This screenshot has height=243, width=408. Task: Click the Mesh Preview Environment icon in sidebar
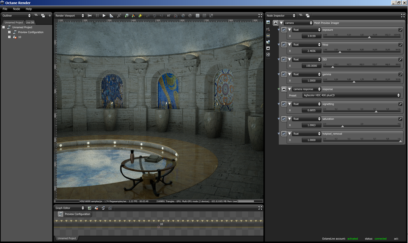(x=268, y=41)
